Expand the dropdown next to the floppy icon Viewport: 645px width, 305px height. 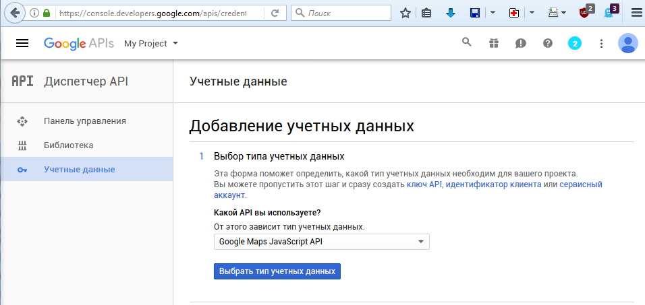point(493,13)
